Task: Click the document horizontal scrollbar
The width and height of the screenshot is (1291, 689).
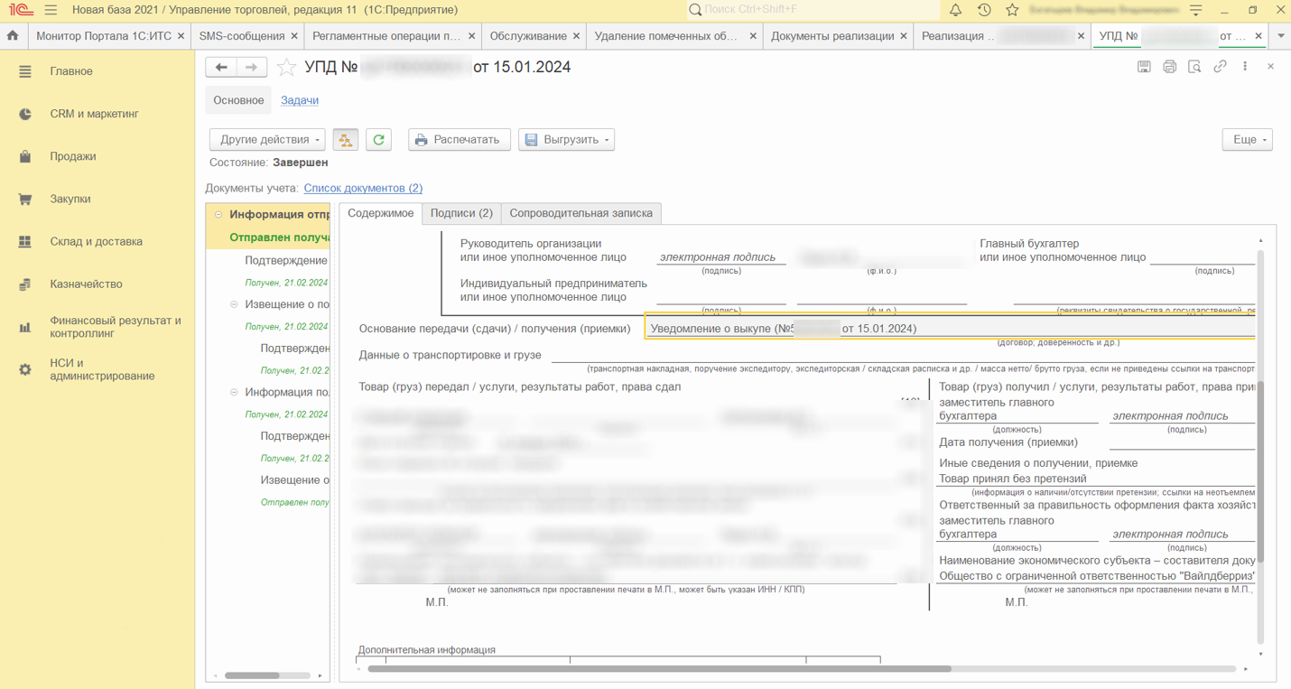Action: point(659,669)
